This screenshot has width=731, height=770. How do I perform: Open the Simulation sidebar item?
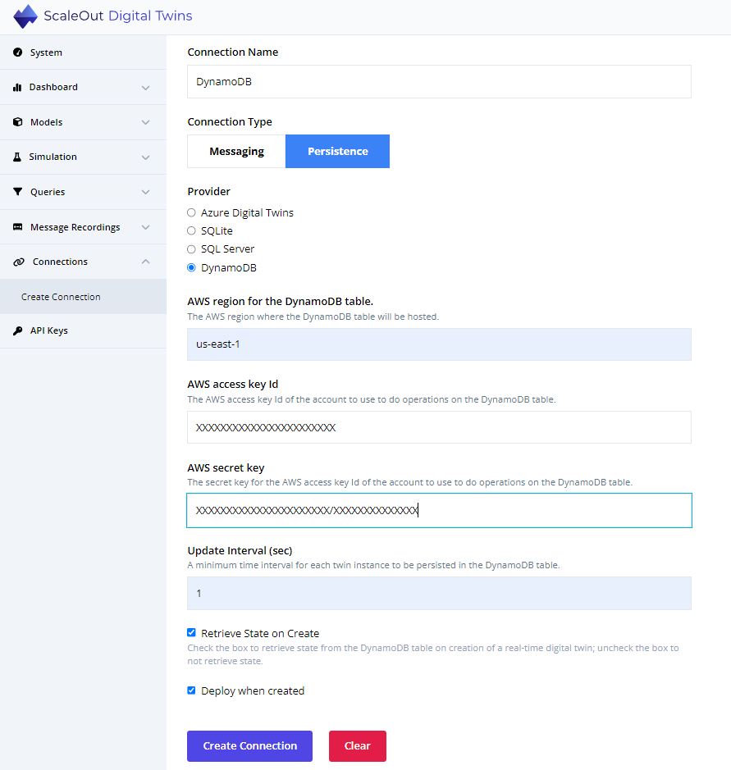83,157
